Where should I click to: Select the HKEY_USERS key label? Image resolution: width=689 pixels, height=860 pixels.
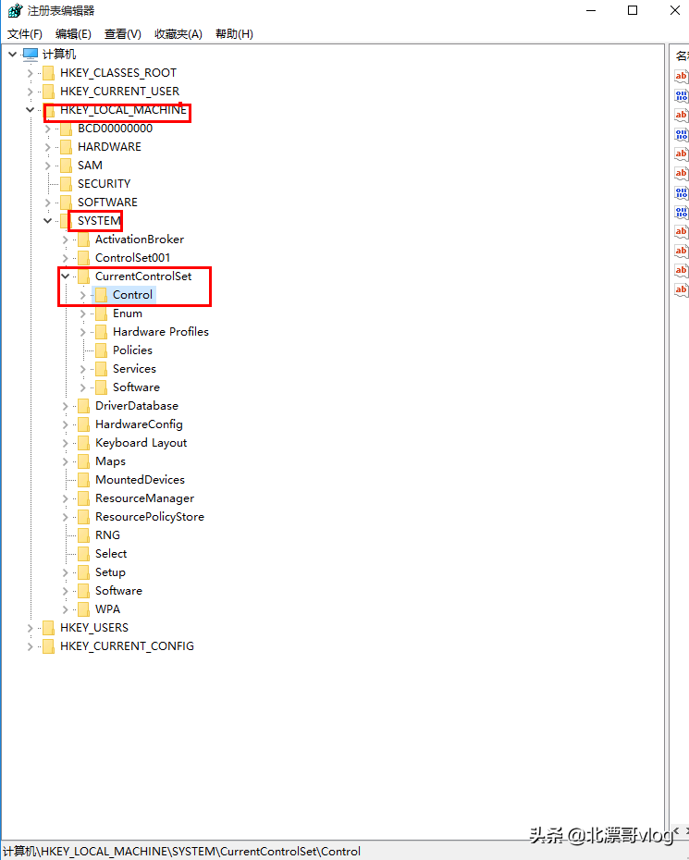(x=94, y=628)
